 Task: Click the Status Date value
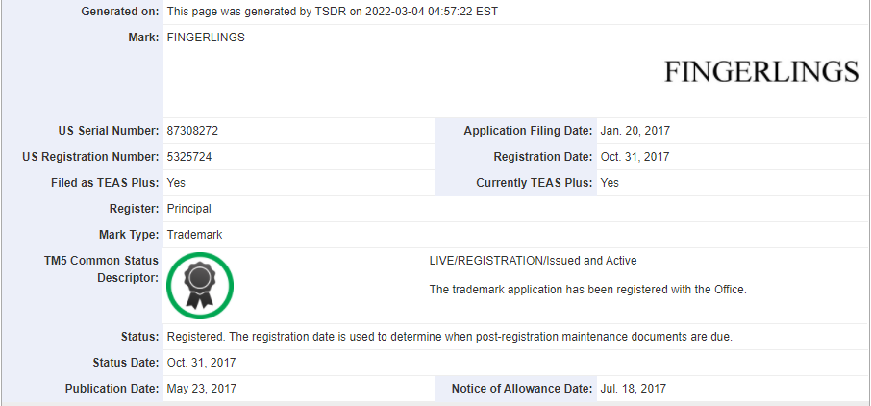coord(202,363)
